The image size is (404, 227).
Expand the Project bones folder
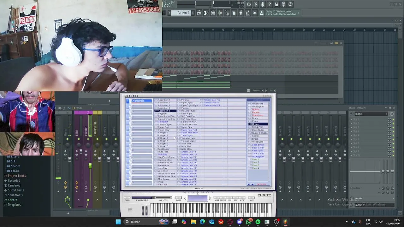[x=17, y=176]
